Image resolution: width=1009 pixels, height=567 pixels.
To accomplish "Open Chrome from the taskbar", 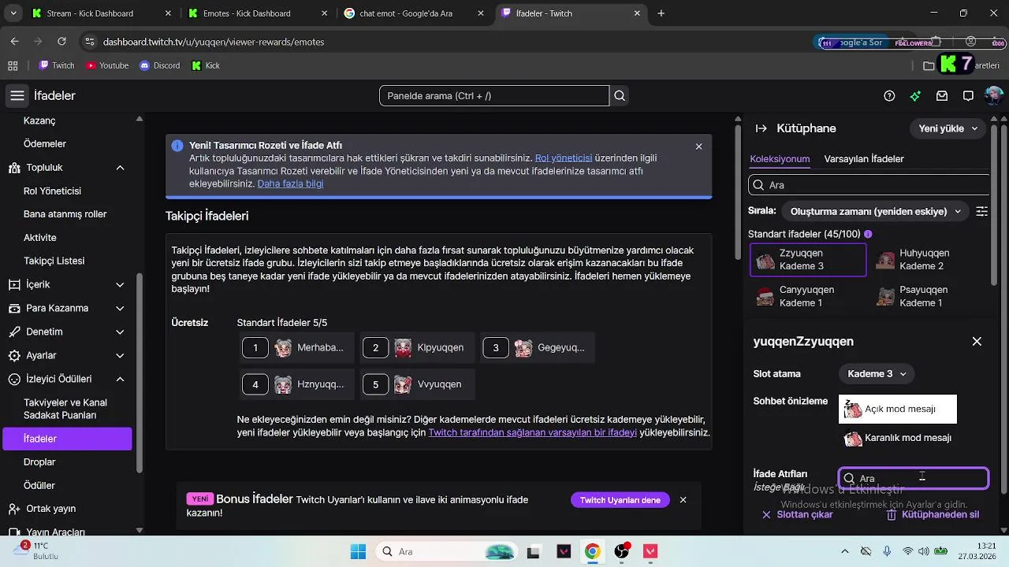I will tap(592, 551).
